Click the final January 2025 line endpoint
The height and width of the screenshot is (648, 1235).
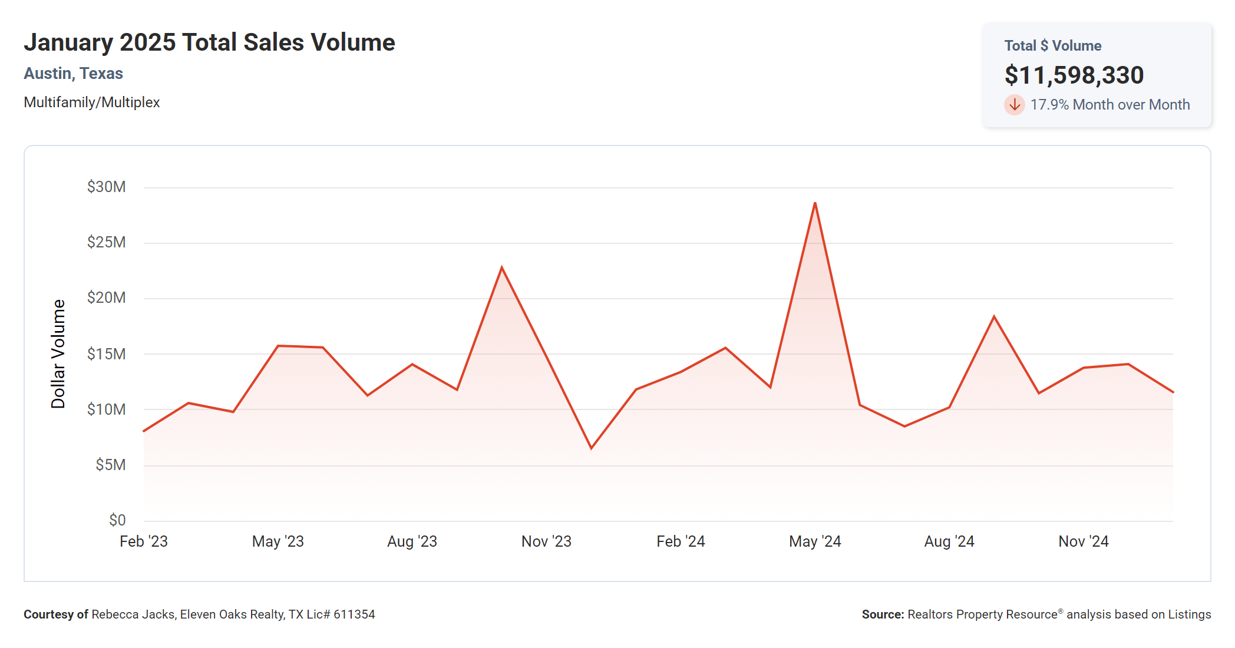coord(1172,392)
